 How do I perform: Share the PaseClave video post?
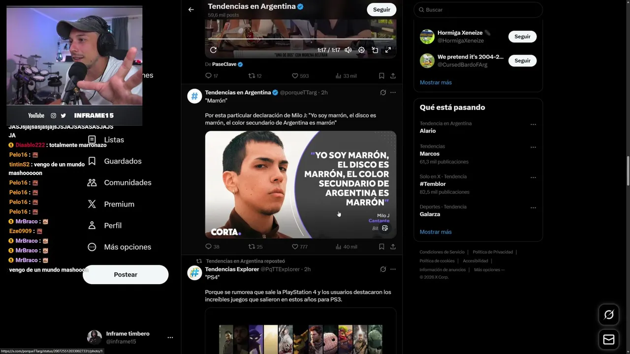(393, 76)
